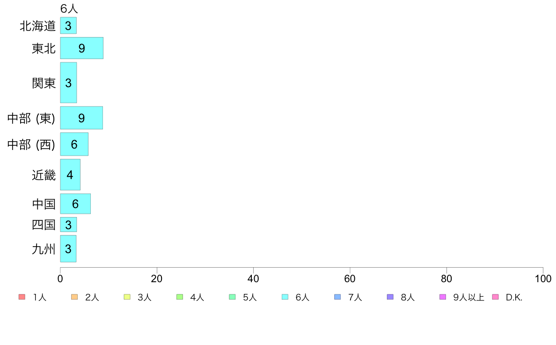Click the D.K. pink legend swatch
This screenshot has width=556, height=345.
[495, 297]
